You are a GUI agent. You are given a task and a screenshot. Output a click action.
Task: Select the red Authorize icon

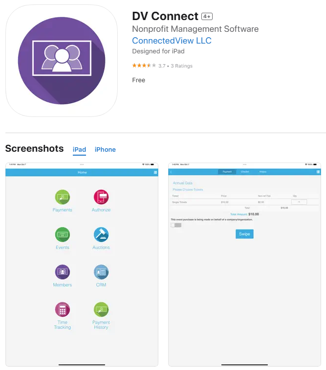click(x=101, y=197)
